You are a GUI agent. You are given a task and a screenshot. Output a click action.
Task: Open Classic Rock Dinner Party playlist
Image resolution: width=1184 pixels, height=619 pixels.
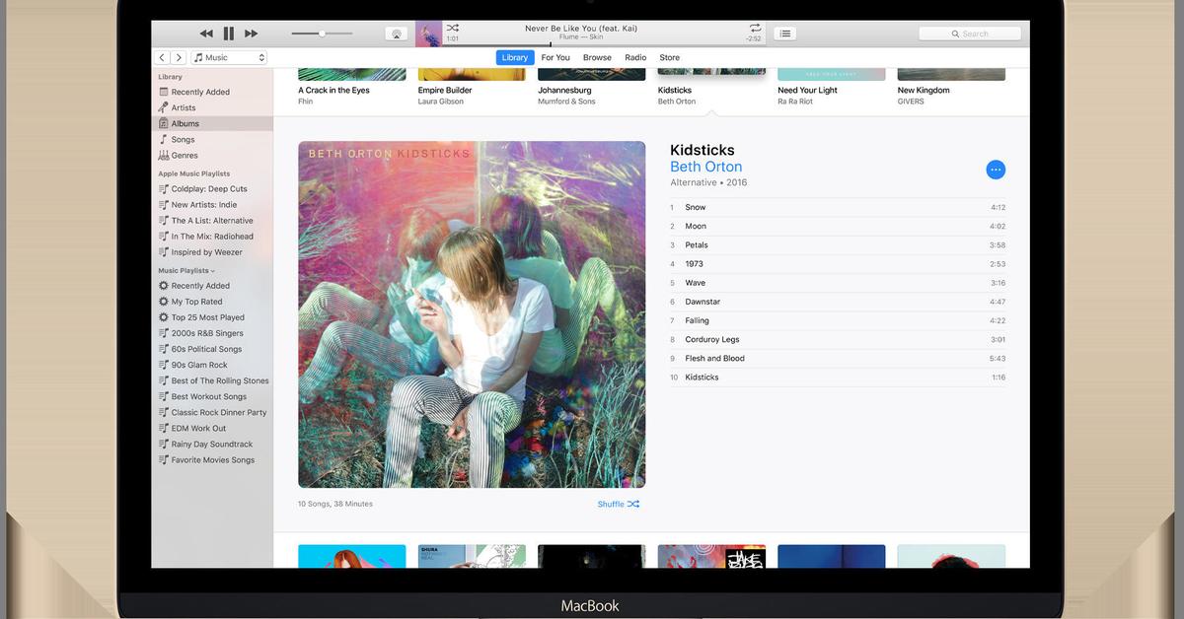point(212,412)
